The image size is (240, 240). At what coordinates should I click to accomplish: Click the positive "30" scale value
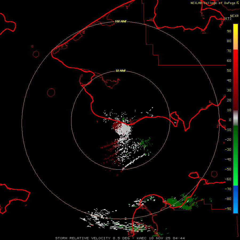[x=229, y=90]
